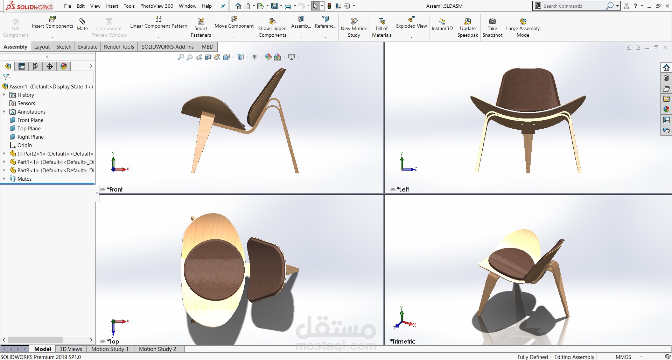
Task: Click the Previous View icon
Action: tap(199, 57)
